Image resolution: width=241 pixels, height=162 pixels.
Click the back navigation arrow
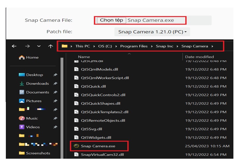click(x=14, y=46)
